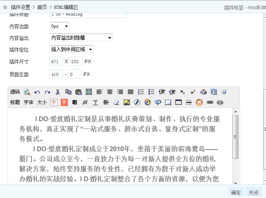The image size is (266, 198).
Task: Apply subscript formatting
Action: coord(183,92)
